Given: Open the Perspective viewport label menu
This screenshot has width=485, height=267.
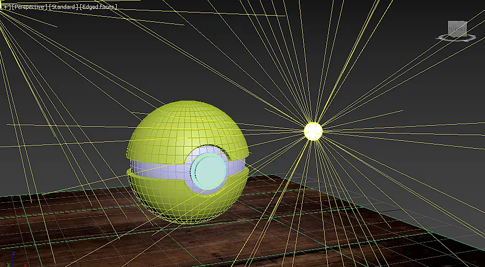Looking at the screenshot, I should (x=29, y=7).
